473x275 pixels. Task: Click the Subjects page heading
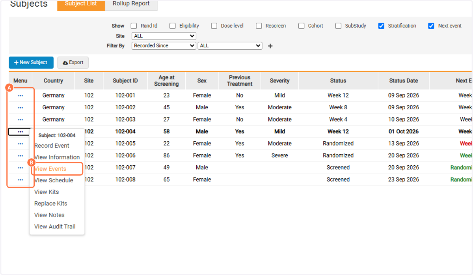(x=29, y=4)
